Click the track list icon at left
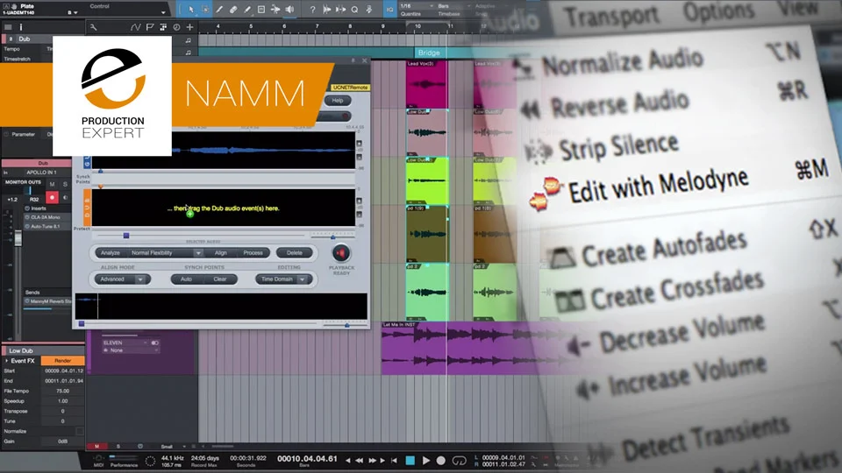The height and width of the screenshot is (473, 842). (x=8, y=27)
